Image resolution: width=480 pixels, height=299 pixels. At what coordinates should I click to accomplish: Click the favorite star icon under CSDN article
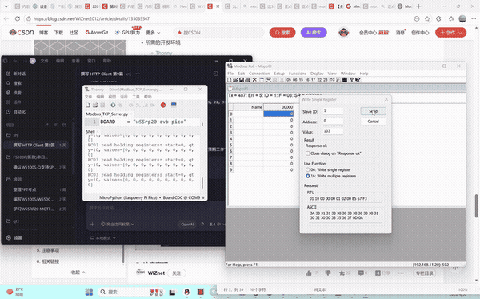[x=342, y=273]
